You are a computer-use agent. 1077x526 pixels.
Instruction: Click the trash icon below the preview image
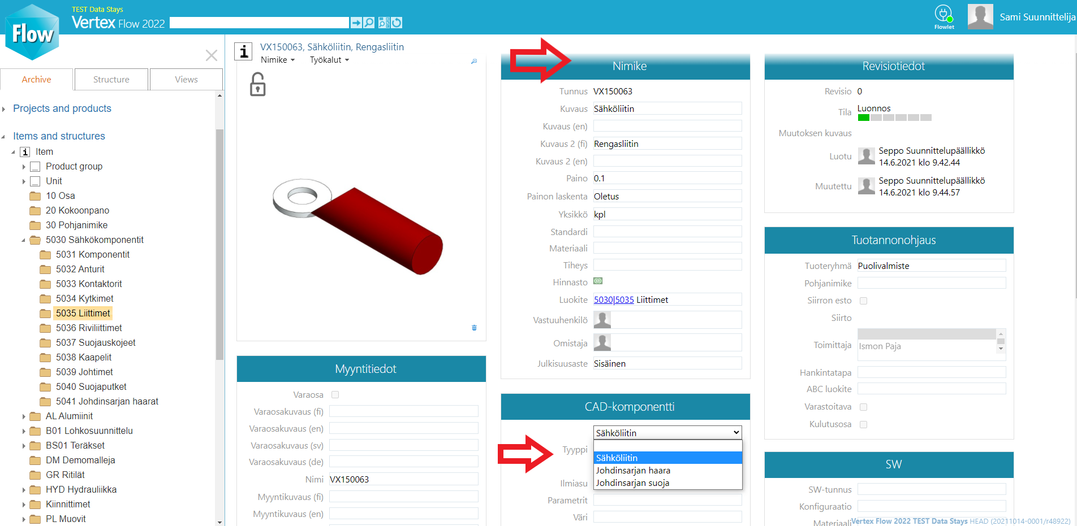[474, 328]
